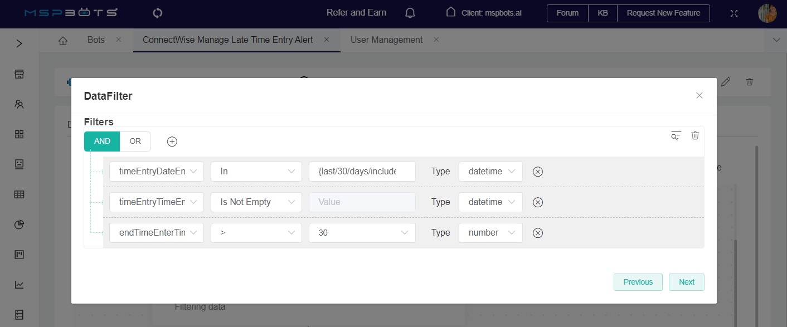Click the Next button

point(686,282)
